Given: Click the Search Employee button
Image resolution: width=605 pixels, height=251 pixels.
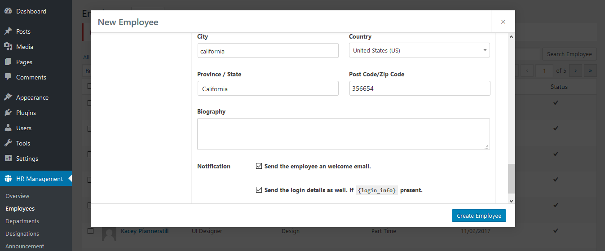Looking at the screenshot, I should click(569, 54).
